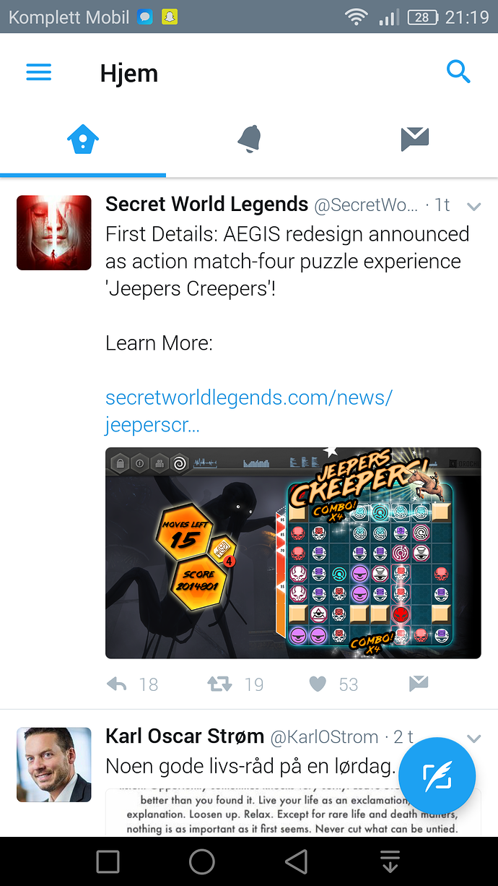Image resolution: width=498 pixels, height=886 pixels.
Task: Open the Jeepers Creepers game image
Action: coord(293,553)
